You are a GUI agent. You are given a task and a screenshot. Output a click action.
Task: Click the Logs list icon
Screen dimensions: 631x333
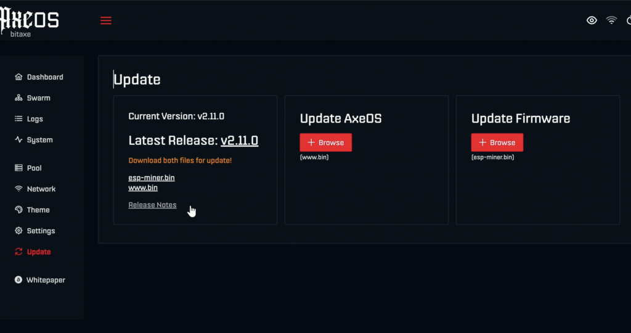[18, 118]
